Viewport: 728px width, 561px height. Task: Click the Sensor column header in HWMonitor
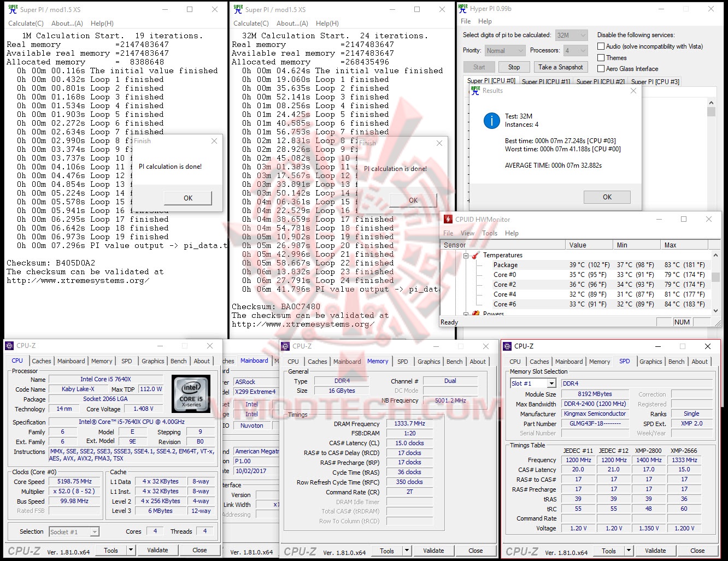503,245
